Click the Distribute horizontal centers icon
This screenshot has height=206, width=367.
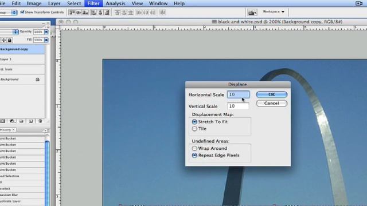click(x=146, y=13)
